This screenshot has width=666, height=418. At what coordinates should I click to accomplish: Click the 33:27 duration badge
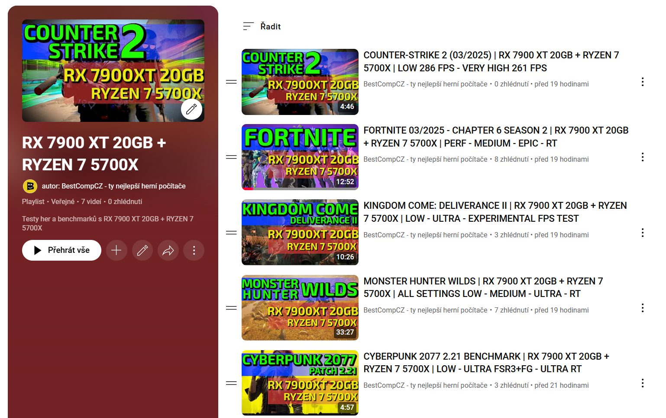pos(345,332)
